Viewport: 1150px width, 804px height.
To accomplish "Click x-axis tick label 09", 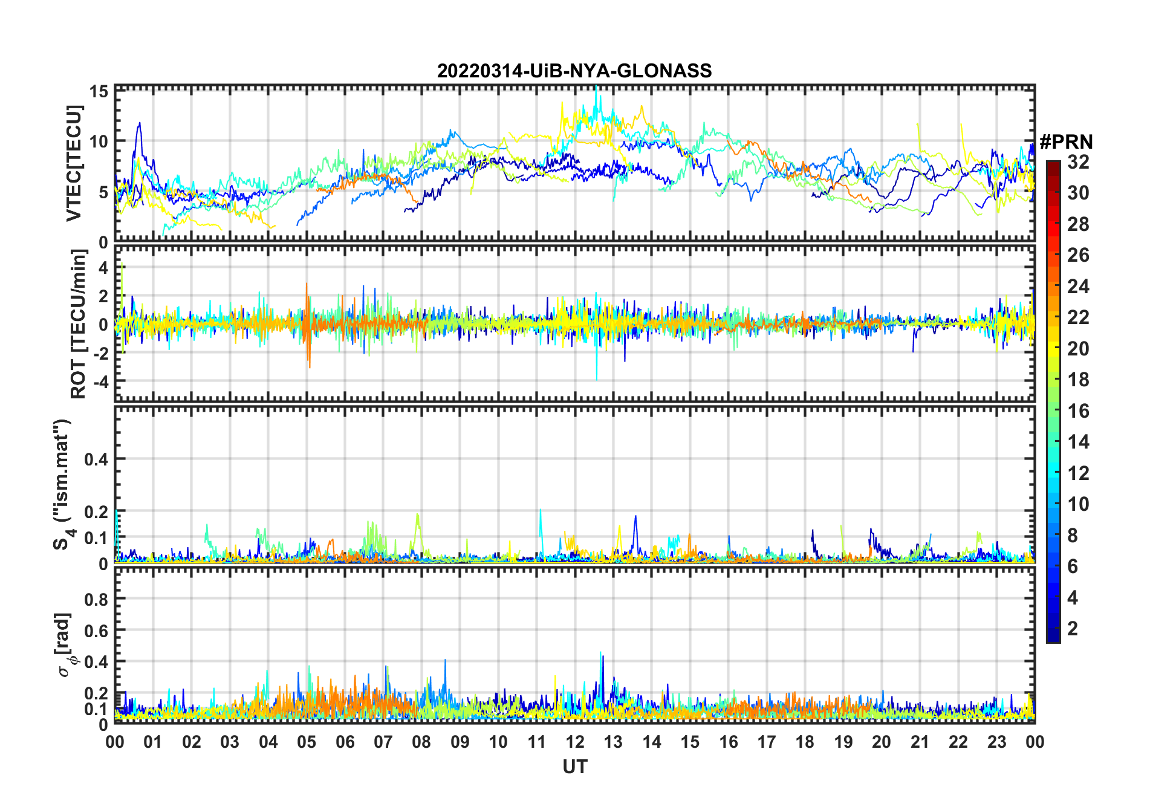I will pos(460,742).
